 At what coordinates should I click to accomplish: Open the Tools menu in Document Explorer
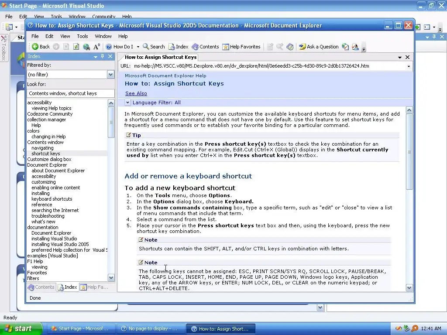pyautogui.click(x=83, y=36)
